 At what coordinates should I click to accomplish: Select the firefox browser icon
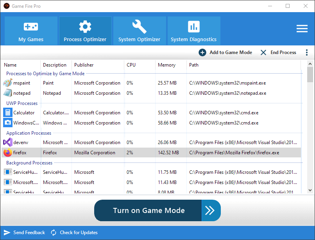click(8, 153)
